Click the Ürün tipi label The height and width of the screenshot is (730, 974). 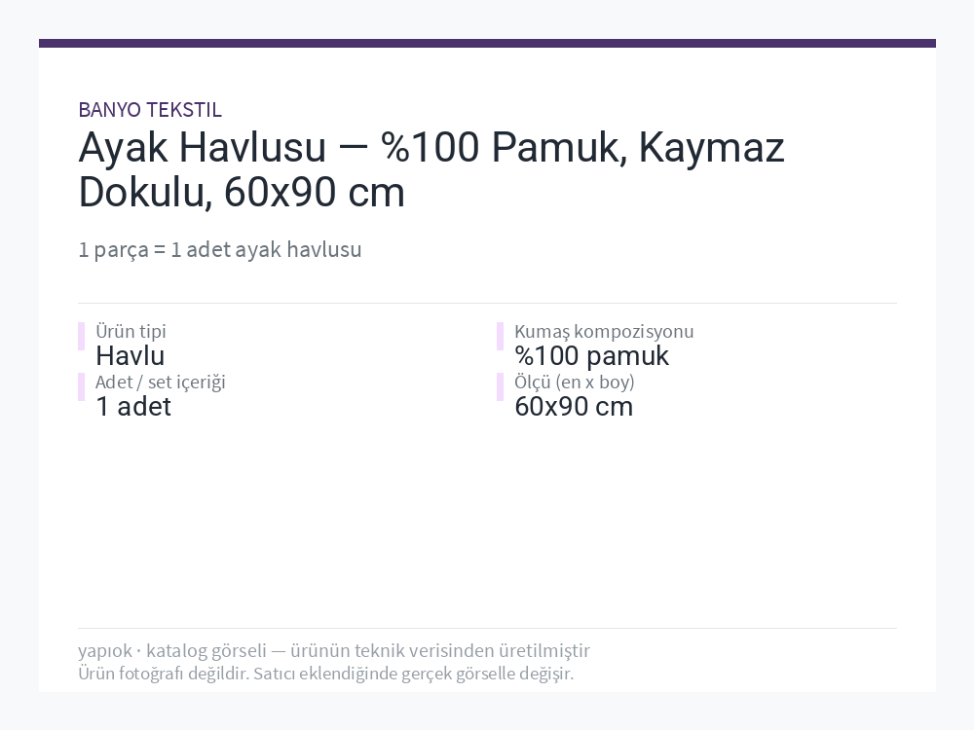pos(131,331)
